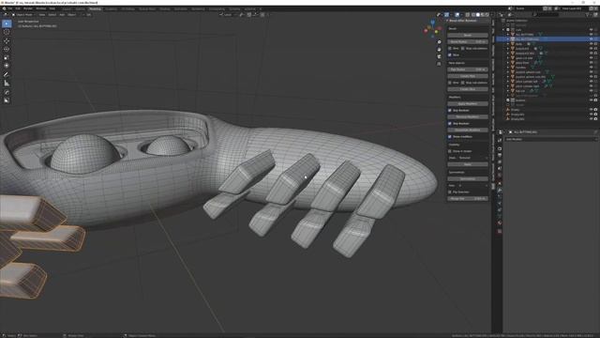Collapse the Bevel After Boolean panel

tap(447, 21)
